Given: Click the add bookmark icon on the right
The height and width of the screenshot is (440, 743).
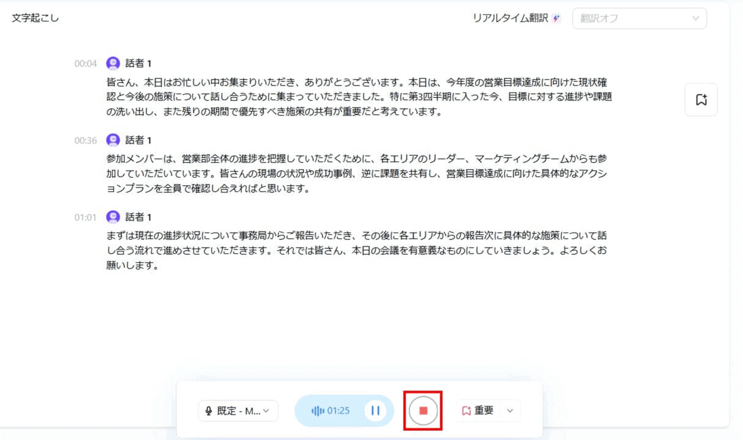Looking at the screenshot, I should (x=701, y=100).
